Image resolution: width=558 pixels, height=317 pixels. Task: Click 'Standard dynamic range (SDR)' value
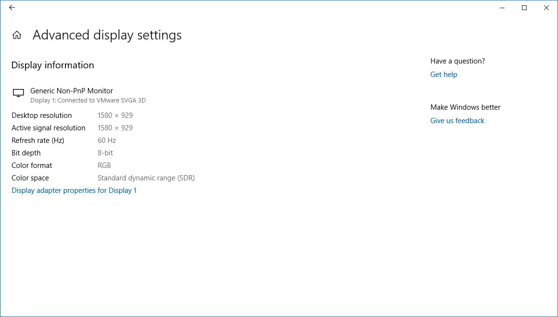(x=146, y=178)
